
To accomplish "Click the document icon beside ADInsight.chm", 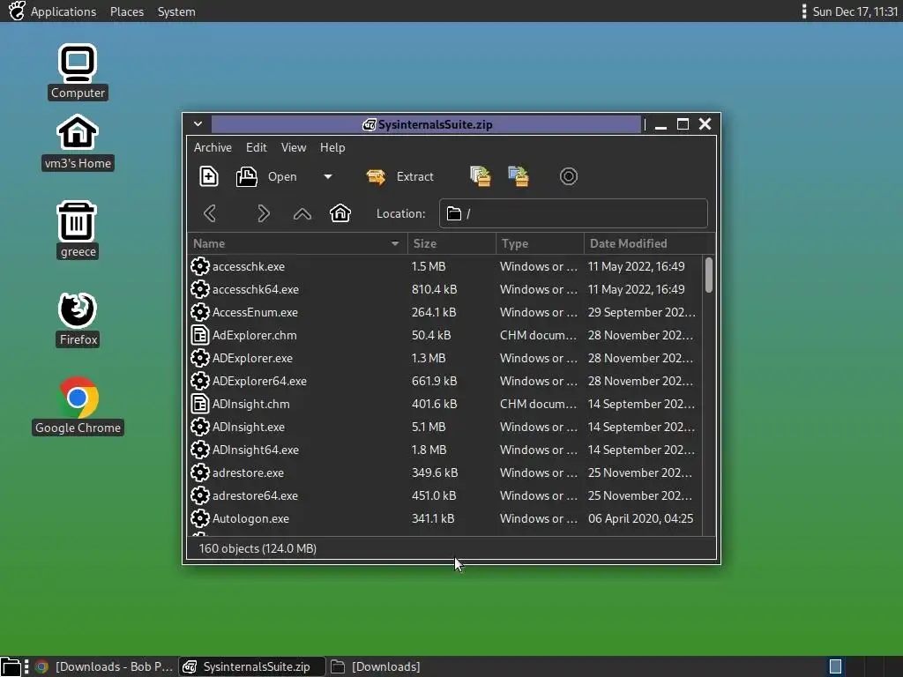I will [200, 404].
